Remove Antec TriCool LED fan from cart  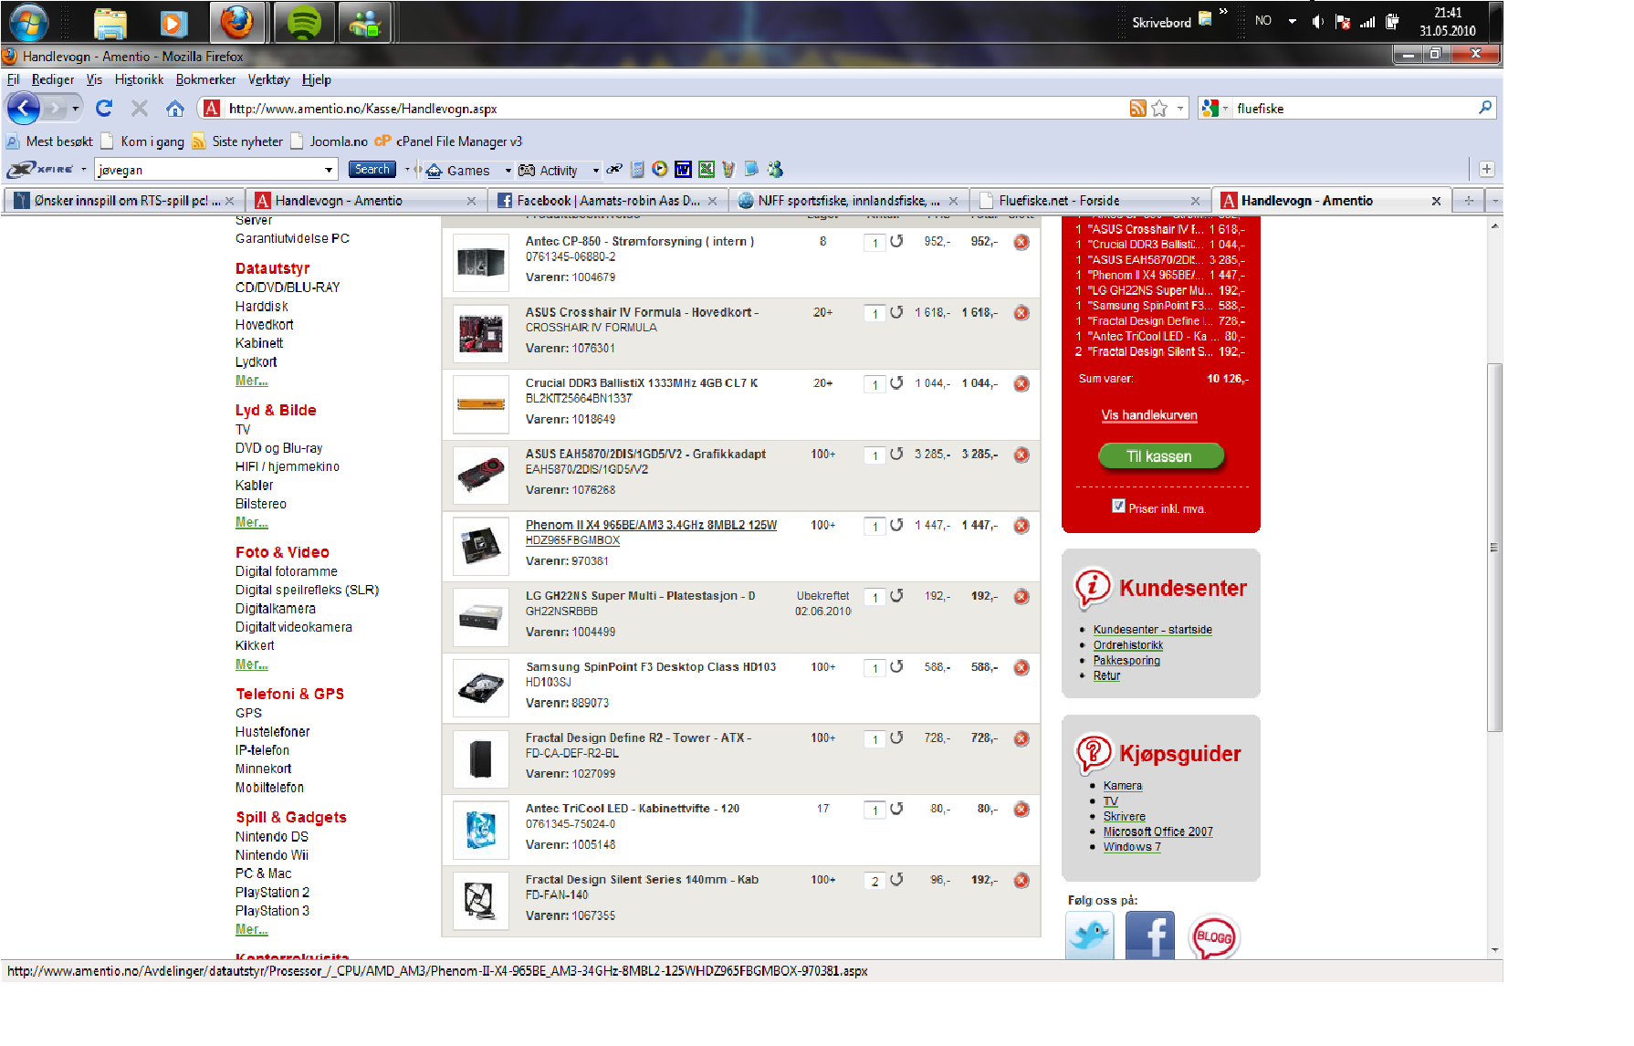1021,810
